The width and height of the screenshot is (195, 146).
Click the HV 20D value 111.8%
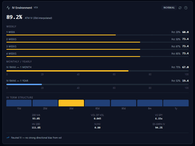click(36, 128)
